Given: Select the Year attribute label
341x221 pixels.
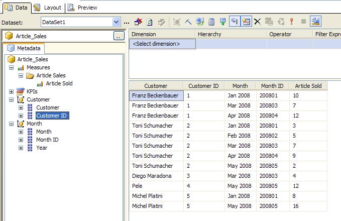Looking at the screenshot, I should pyautogui.click(x=42, y=148).
